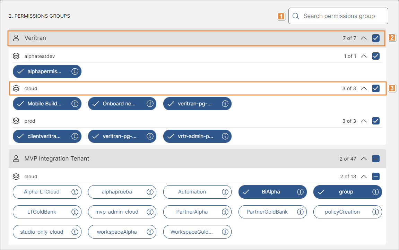Show info for policyCreation group
Image resolution: width=399 pixels, height=250 pixels.
pyautogui.click(x=375, y=212)
